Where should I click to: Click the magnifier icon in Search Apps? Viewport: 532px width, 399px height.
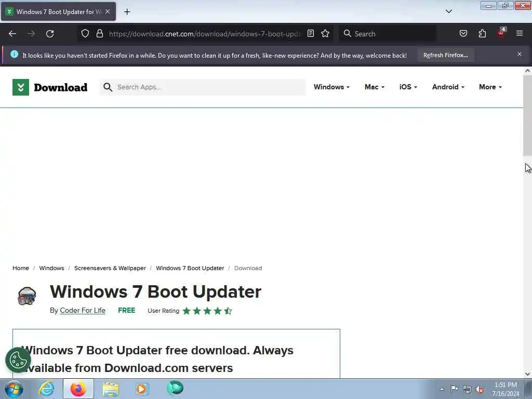point(108,87)
